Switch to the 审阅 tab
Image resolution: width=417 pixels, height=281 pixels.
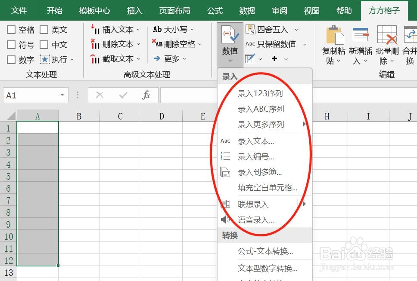point(279,11)
